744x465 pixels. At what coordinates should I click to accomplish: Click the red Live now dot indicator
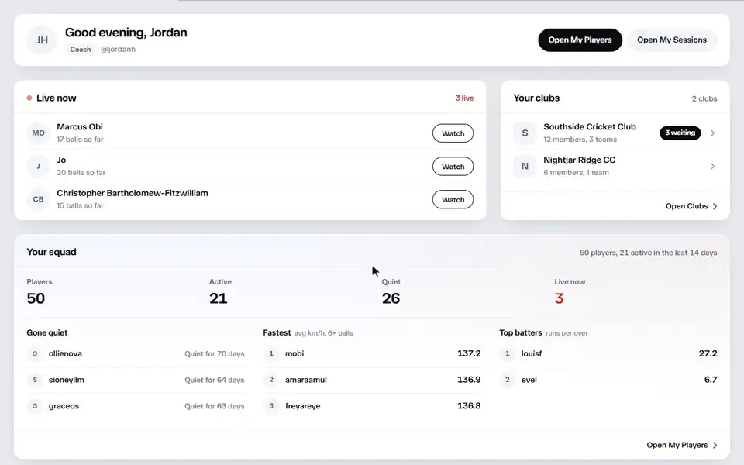(29, 98)
